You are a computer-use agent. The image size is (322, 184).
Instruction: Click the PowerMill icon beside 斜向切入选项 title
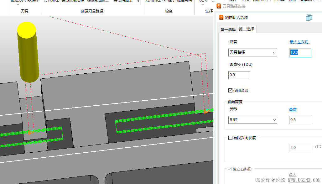(x=221, y=17)
